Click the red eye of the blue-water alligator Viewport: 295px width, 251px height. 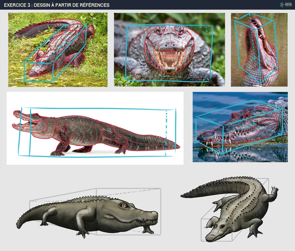pyautogui.click(x=248, y=116)
